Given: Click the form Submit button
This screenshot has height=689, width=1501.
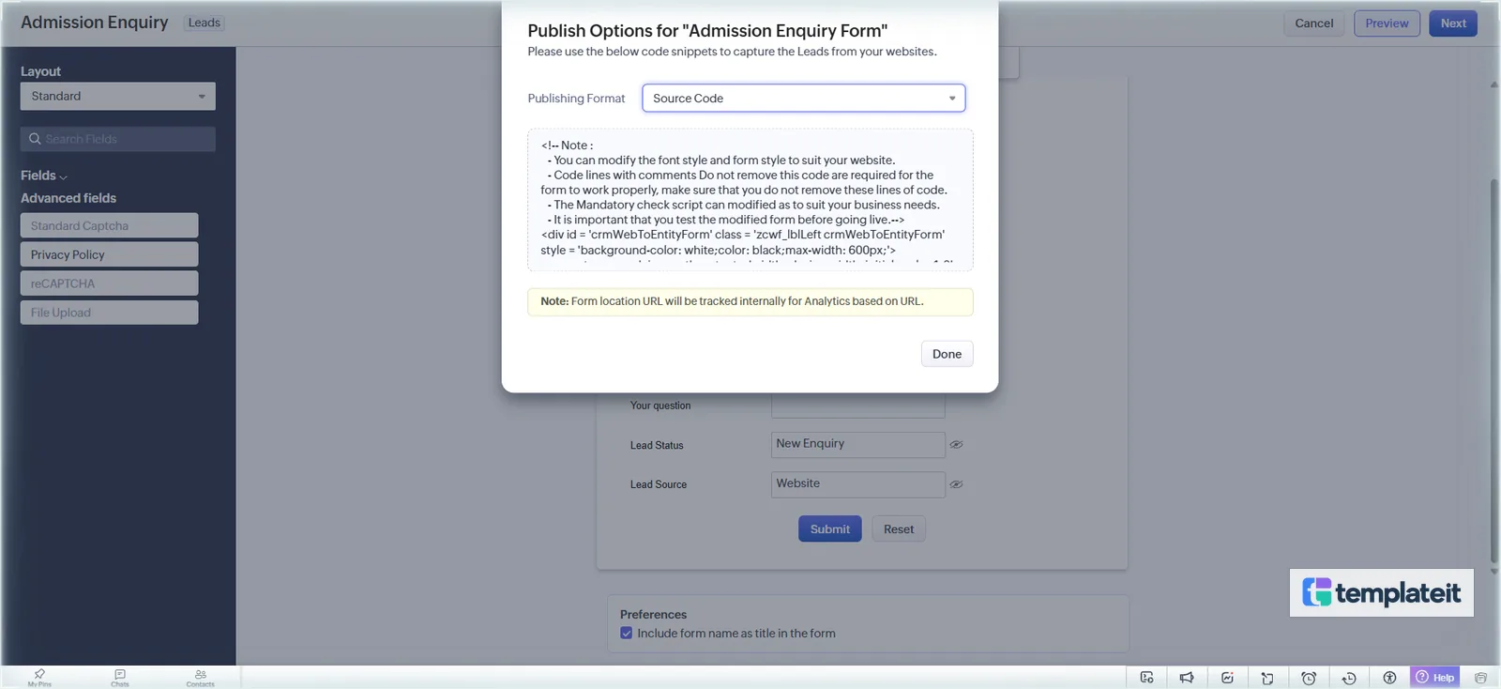Looking at the screenshot, I should (x=829, y=529).
